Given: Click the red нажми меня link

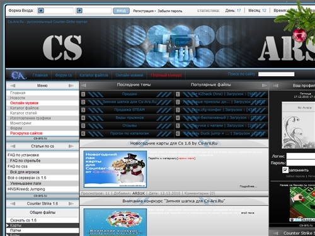Looking at the screenshot, I should coord(186,159).
